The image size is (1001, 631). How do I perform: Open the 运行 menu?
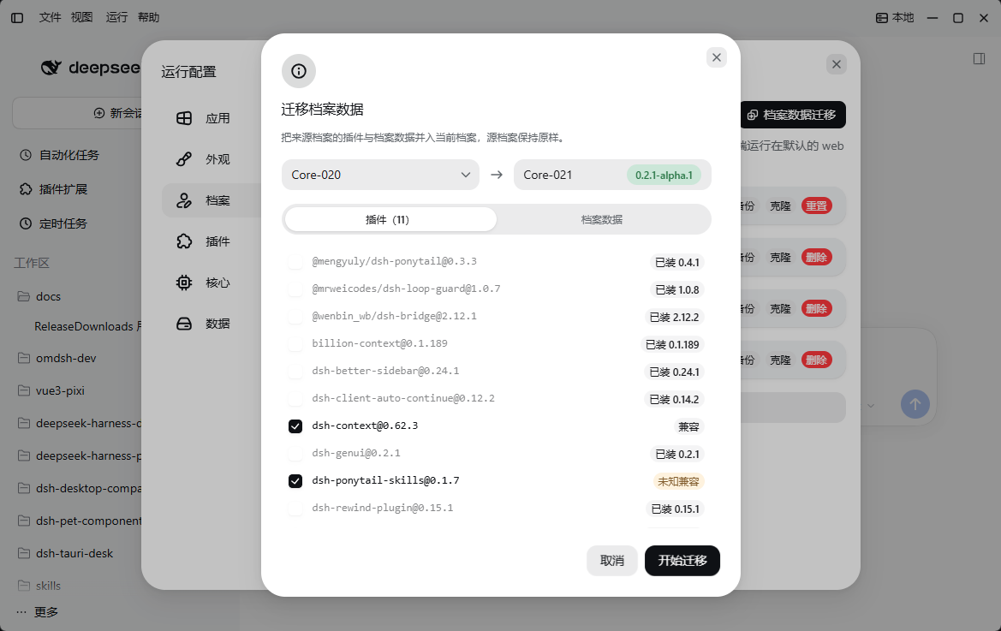116,17
